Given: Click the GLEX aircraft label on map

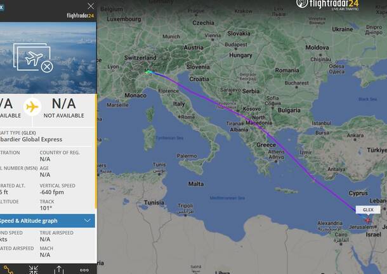Looking at the screenshot, I should coord(368,209).
